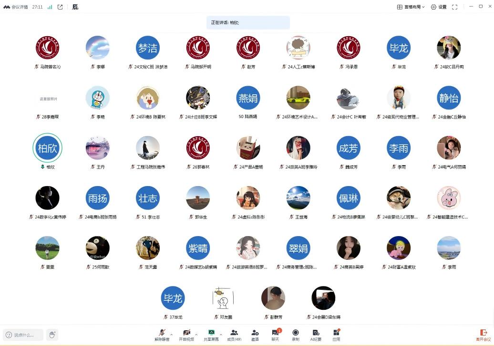The height and width of the screenshot is (346, 494).
Task: Click the pop-out share icon near timer
Action: (60, 7)
